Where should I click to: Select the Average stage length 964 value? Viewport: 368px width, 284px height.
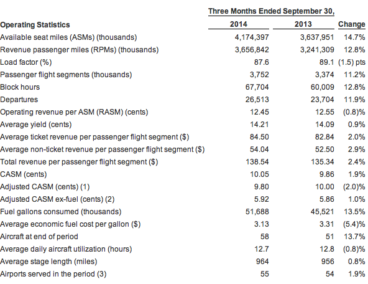tap(262, 262)
